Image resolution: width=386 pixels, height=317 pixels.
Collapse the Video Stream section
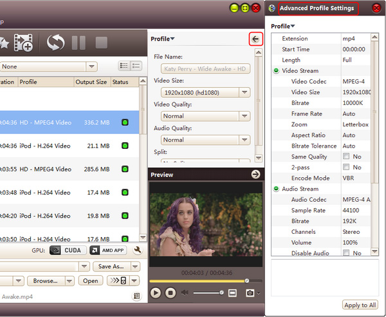click(276, 71)
